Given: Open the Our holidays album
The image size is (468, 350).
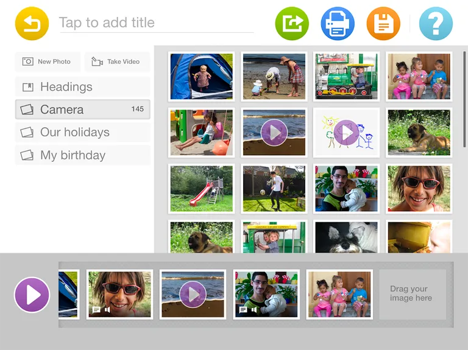Looking at the screenshot, I should tap(82, 132).
